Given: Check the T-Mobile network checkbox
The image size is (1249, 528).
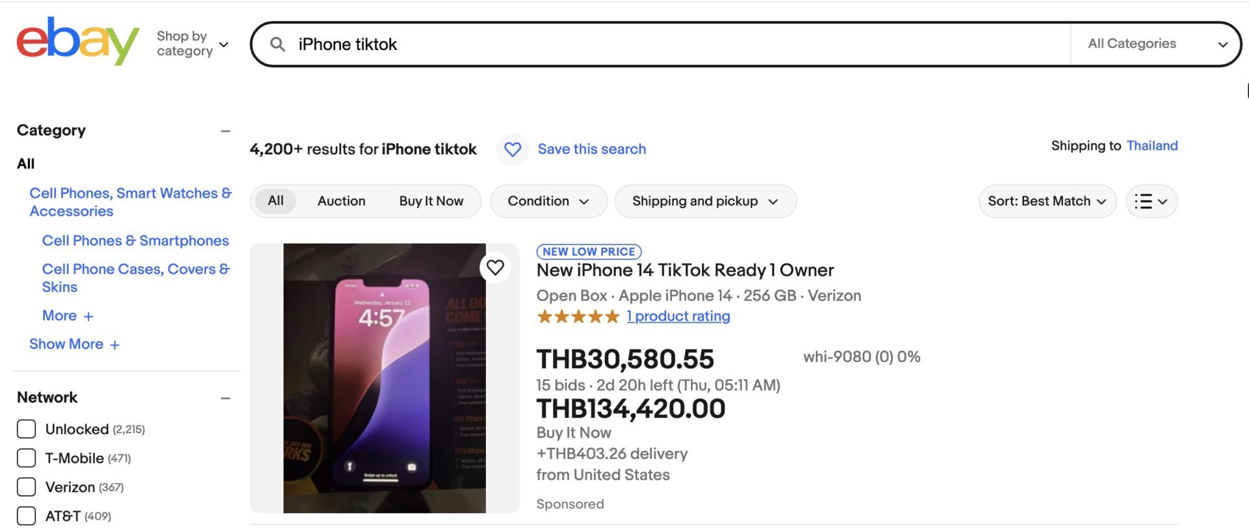Looking at the screenshot, I should pyautogui.click(x=27, y=458).
